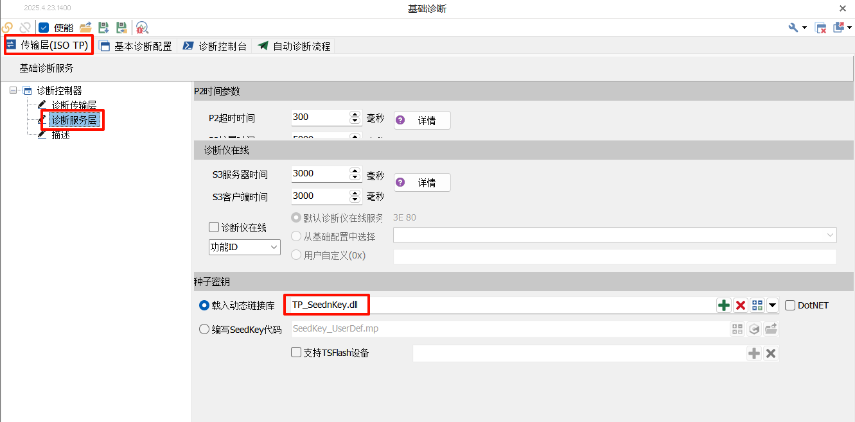Image resolution: width=855 pixels, height=422 pixels.
Task: Collapse the 诊断控制器 tree node
Action: (13, 90)
